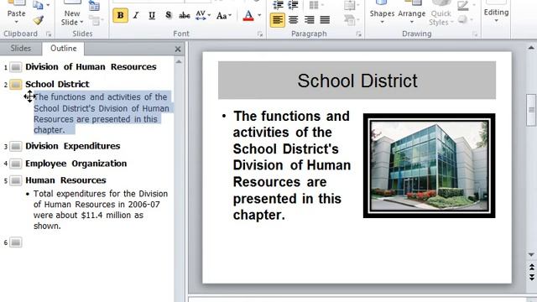Click the Copy icon in Clipboard group
The width and height of the screenshot is (537, 302).
[38, 4]
